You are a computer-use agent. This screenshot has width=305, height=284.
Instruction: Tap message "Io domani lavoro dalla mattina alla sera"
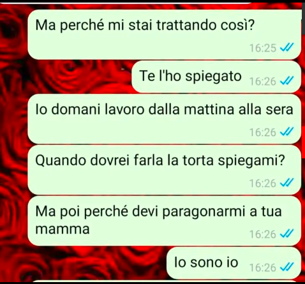[165, 119]
